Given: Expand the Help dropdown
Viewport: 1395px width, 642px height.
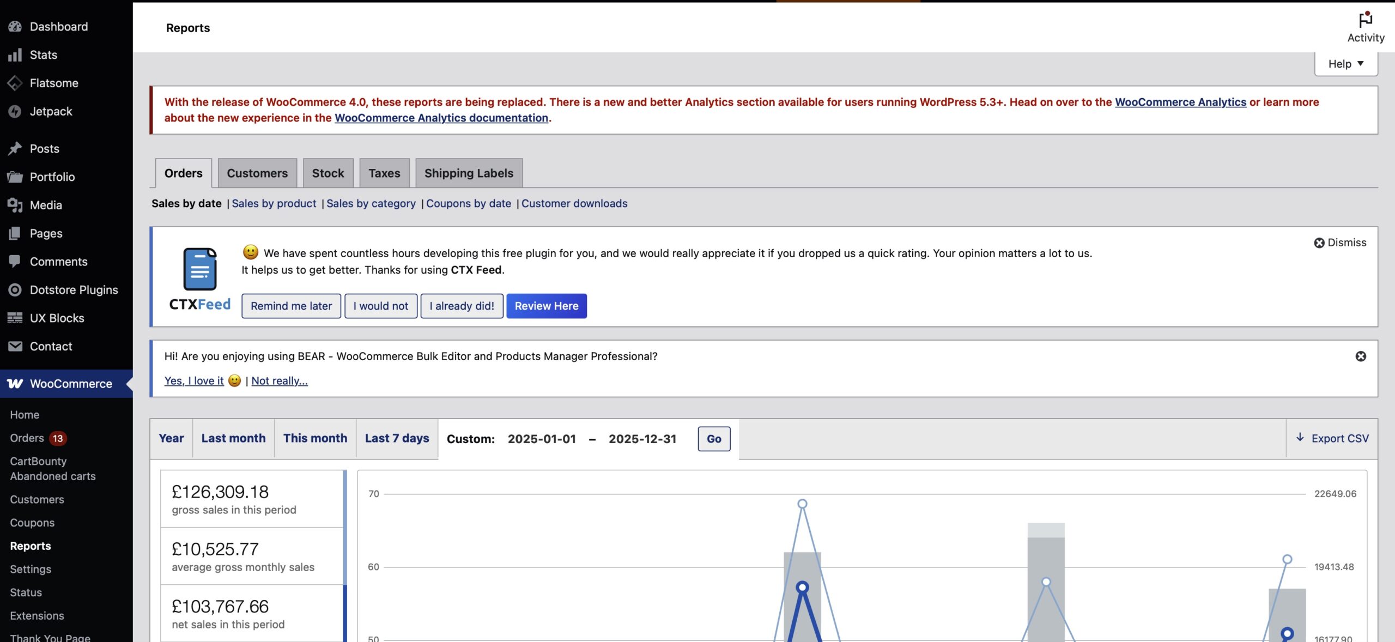Looking at the screenshot, I should coord(1345,64).
